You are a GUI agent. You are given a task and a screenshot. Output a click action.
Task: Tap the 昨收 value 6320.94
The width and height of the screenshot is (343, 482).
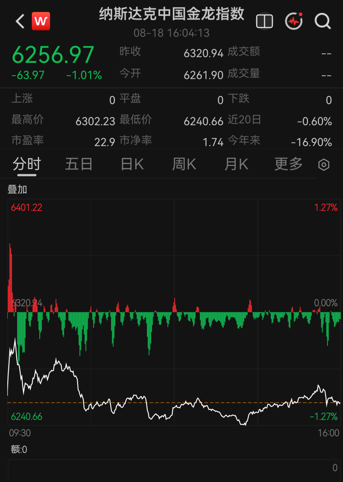tap(204, 53)
